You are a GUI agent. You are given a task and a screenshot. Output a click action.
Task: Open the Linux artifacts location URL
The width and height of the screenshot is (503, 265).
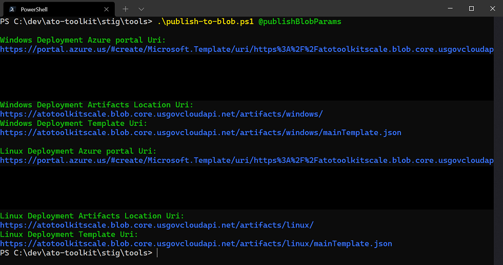[157, 225]
